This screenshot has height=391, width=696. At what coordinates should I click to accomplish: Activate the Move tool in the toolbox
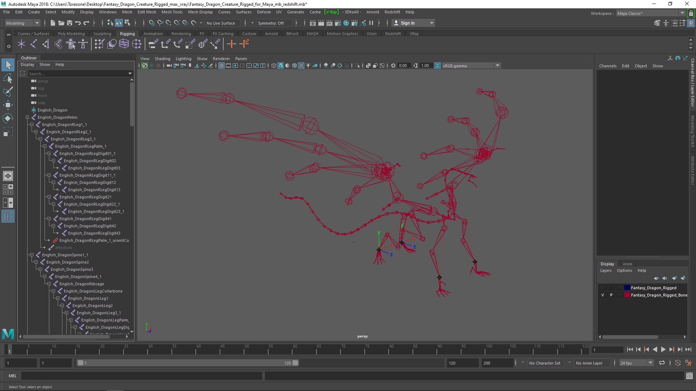(8, 105)
